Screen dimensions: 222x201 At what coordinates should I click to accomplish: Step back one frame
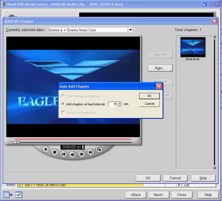coord(73,155)
